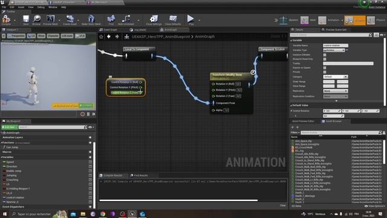The height and width of the screenshot is (218, 387).
Task: Click the favorite star in graph bar
Action: point(101,36)
